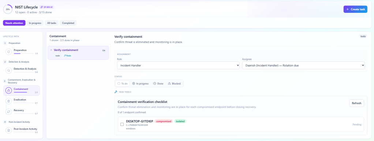Set status to To do
Viewport: 374px width, 141px height.
(122, 84)
